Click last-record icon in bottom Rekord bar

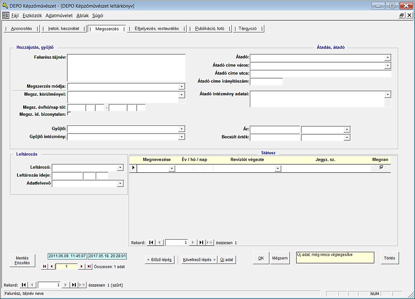pos(74,285)
